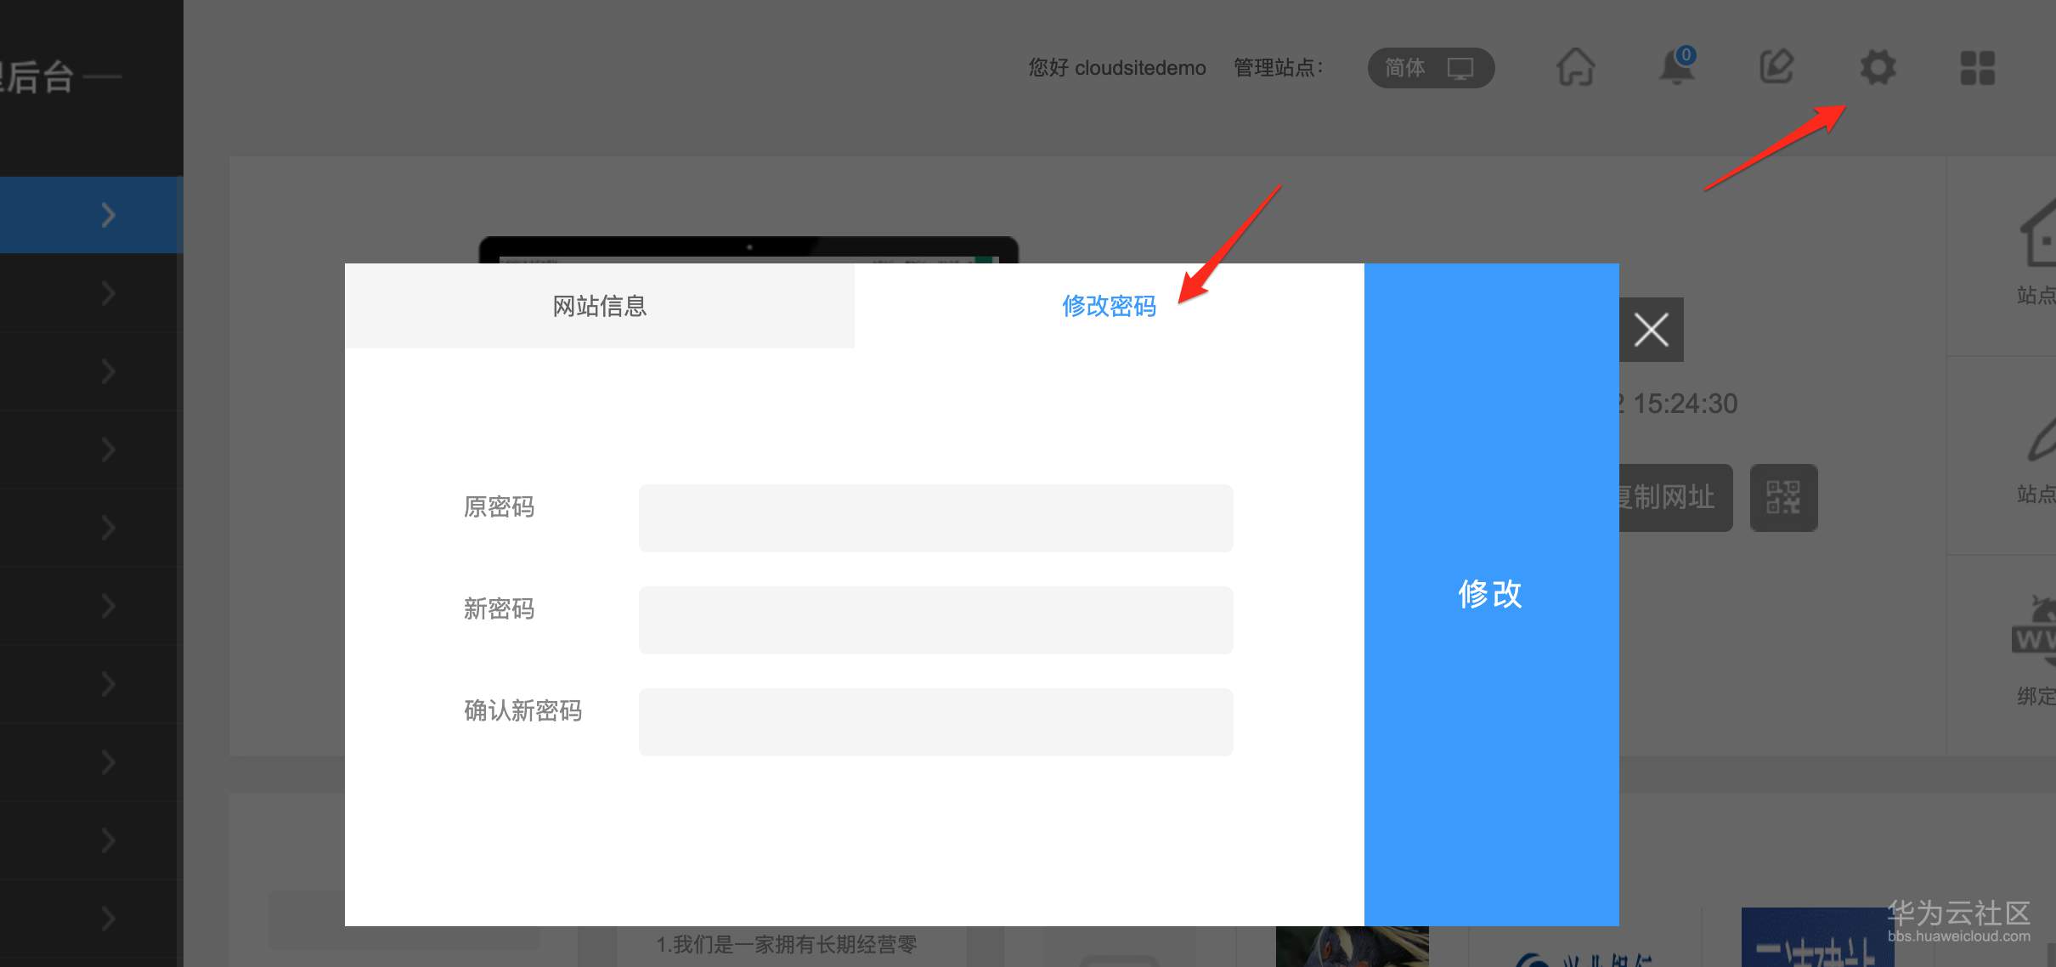Open settings gear icon

(1878, 67)
